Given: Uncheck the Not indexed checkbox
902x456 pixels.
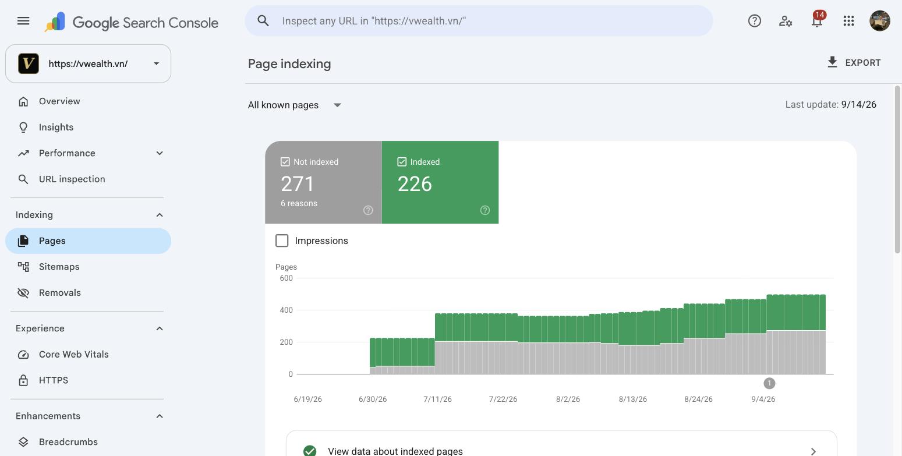Looking at the screenshot, I should pyautogui.click(x=285, y=162).
